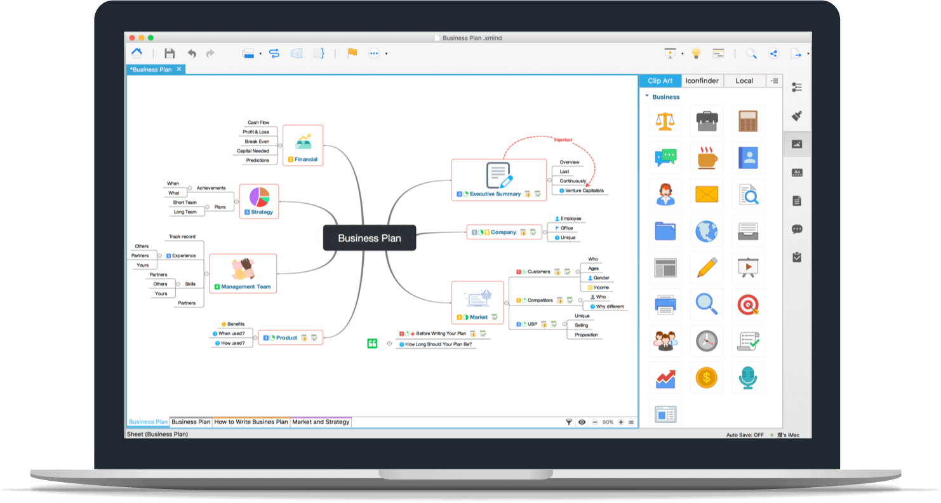Screen dimensions: 941x503
Task: Select the Business Plan central topic
Action: click(x=370, y=238)
